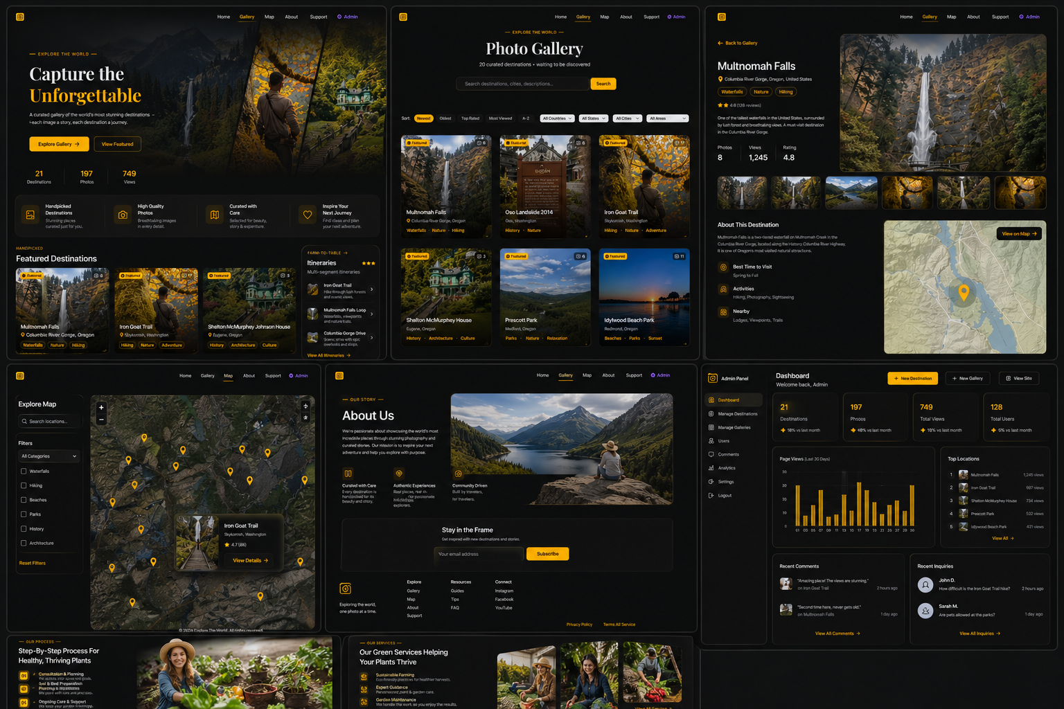Open the Idylwood Beach Park gallery card
The width and height of the screenshot is (1064, 709).
[x=644, y=297]
